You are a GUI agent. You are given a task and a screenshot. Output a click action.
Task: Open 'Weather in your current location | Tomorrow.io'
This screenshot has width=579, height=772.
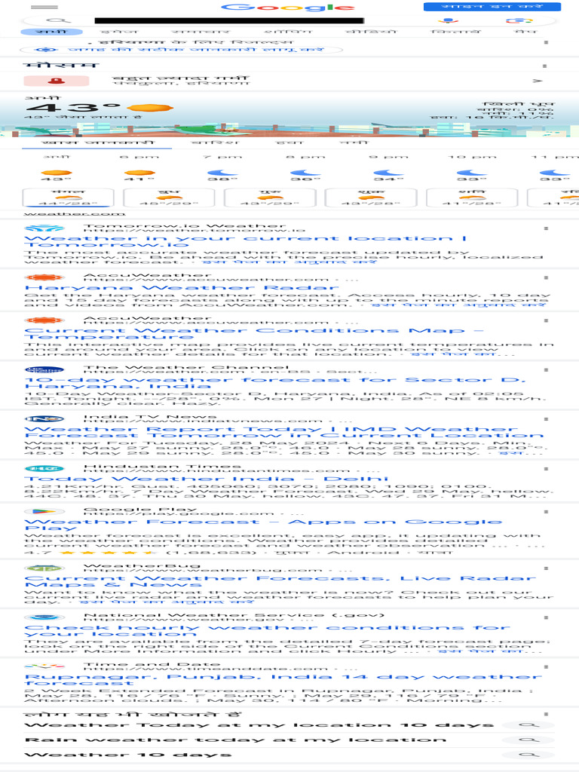tap(245, 241)
